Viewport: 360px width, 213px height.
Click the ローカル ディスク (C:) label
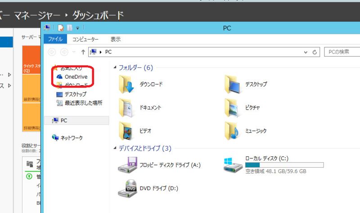267,159
